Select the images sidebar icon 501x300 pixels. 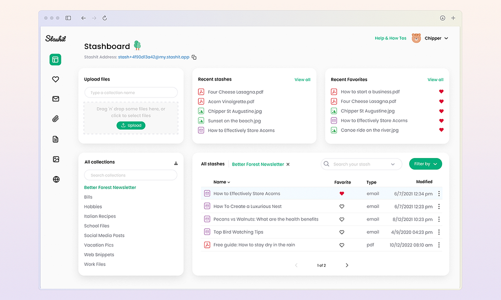pos(56,159)
